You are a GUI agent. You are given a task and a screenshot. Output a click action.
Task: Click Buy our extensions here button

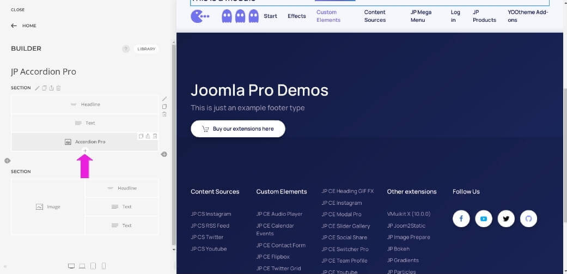coord(238,129)
